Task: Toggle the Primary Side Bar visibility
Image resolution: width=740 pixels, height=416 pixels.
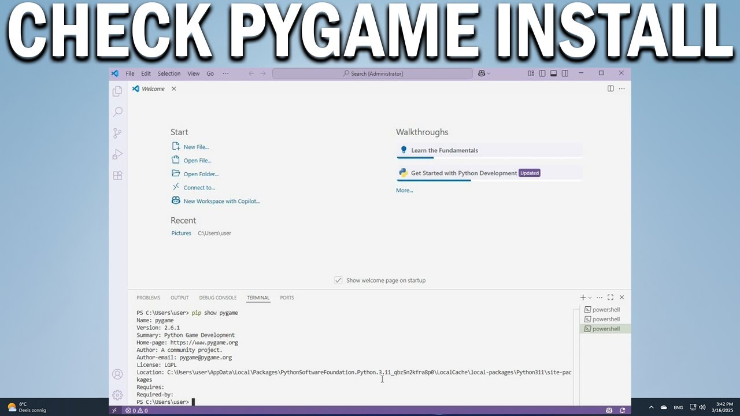Action: (x=542, y=73)
